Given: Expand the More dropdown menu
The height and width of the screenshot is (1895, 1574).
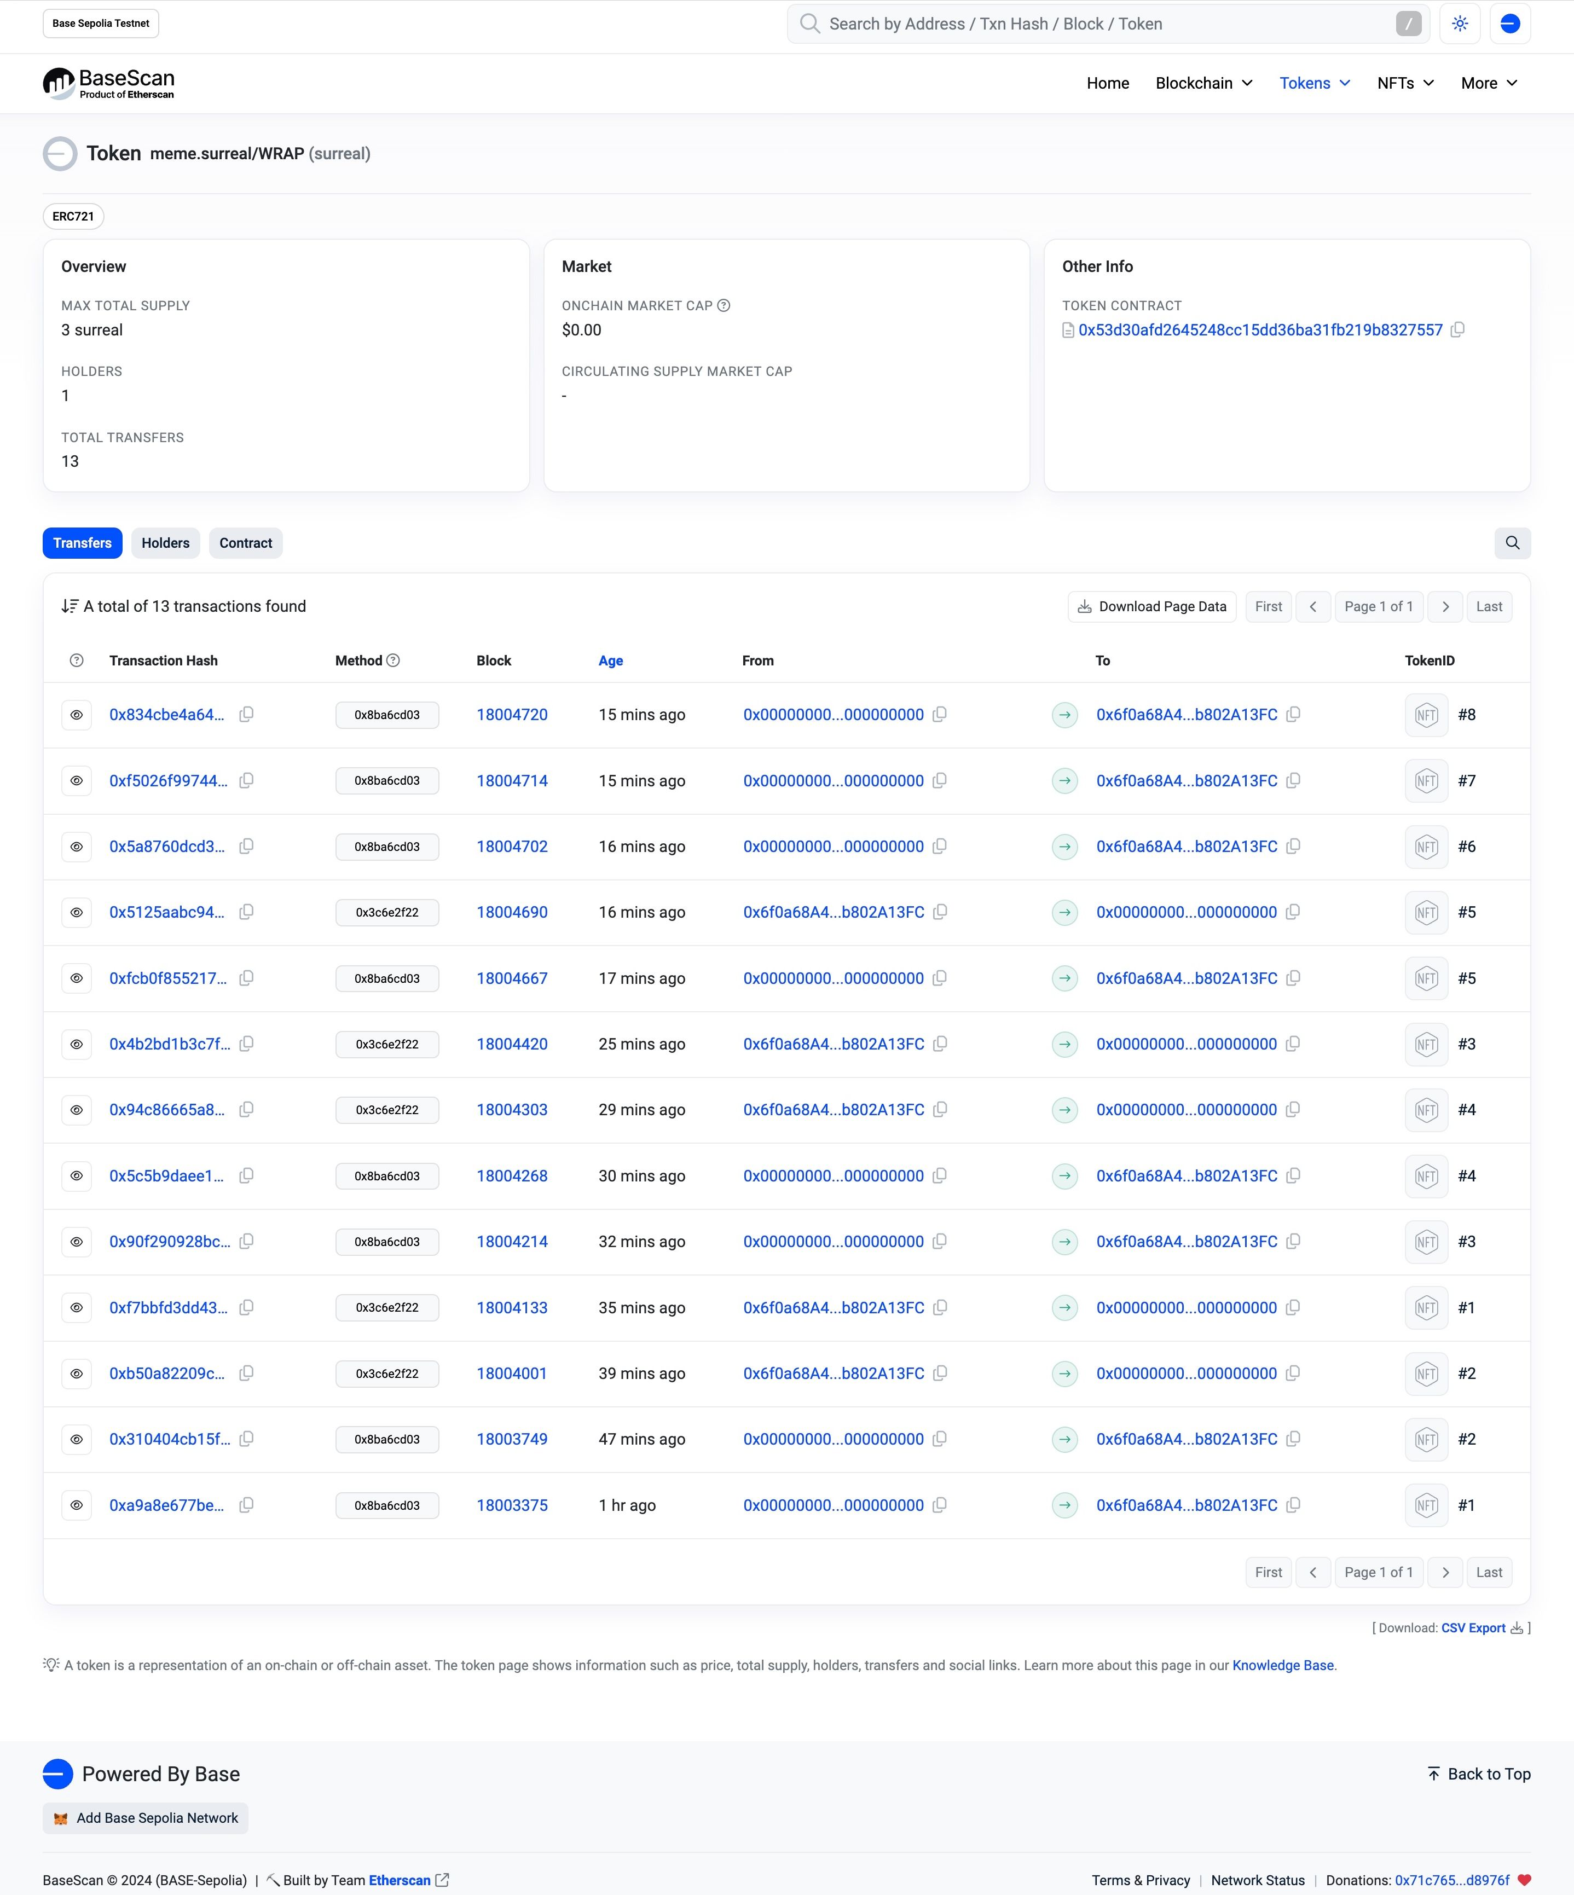Looking at the screenshot, I should click(x=1489, y=83).
